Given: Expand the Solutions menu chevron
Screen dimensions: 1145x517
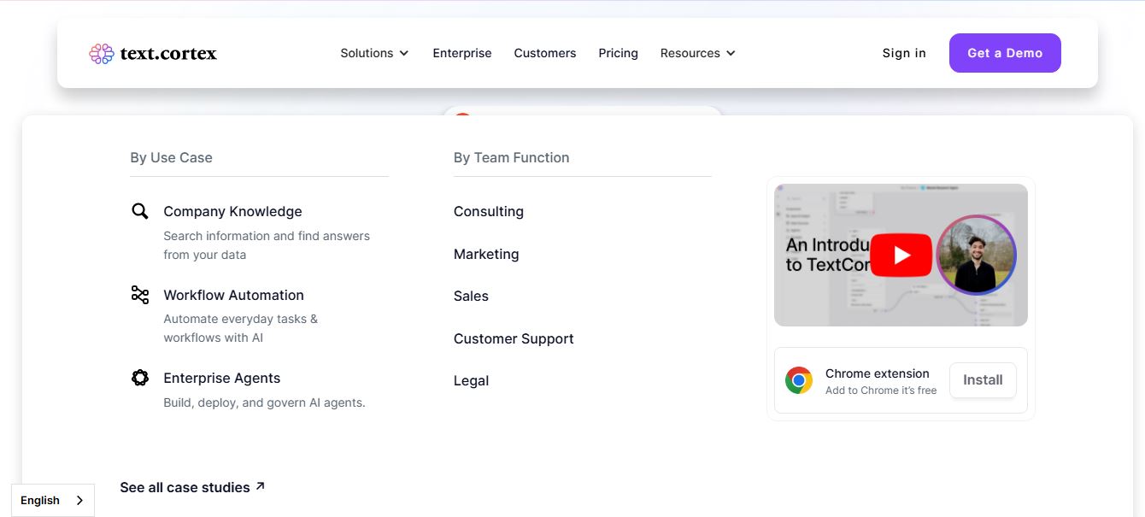Looking at the screenshot, I should point(404,53).
